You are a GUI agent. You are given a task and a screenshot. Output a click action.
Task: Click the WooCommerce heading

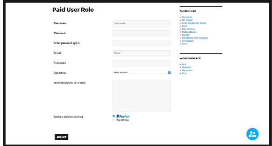(190, 58)
